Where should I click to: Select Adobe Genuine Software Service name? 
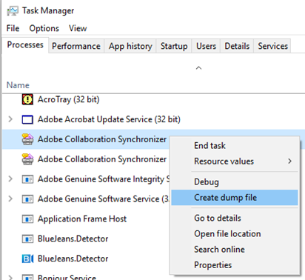coord(103,199)
